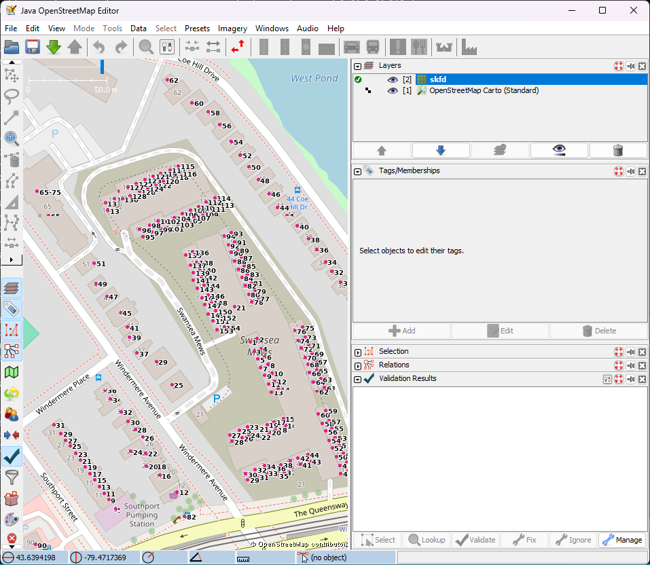The height and width of the screenshot is (565, 650).
Task: Click the Ignore button
Action: coord(574,540)
